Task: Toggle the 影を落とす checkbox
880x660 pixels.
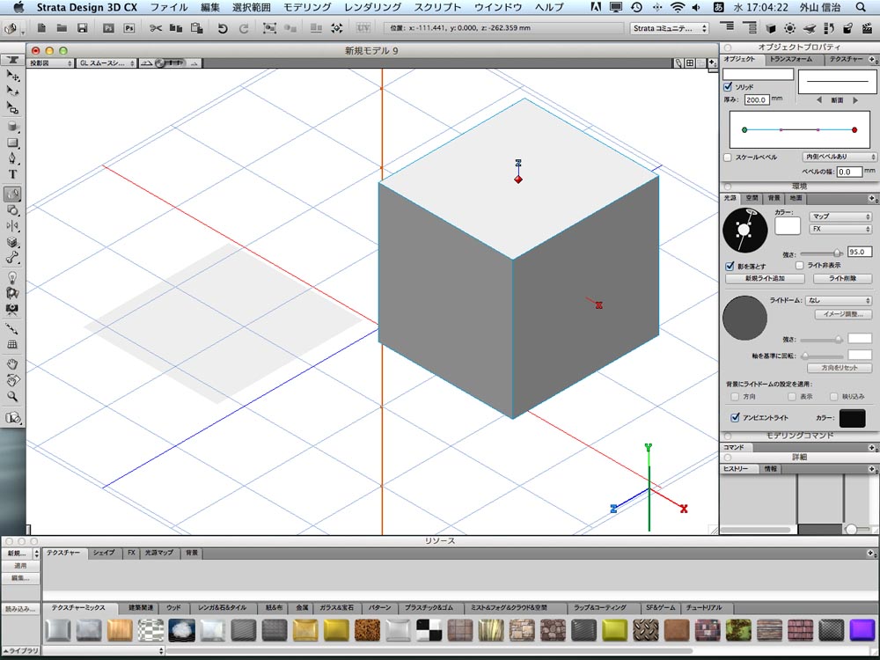Action: [x=730, y=266]
